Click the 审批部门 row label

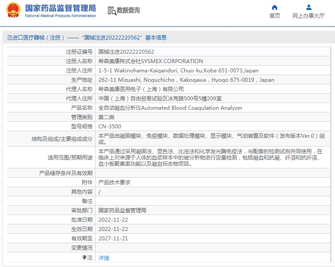pos(82,211)
